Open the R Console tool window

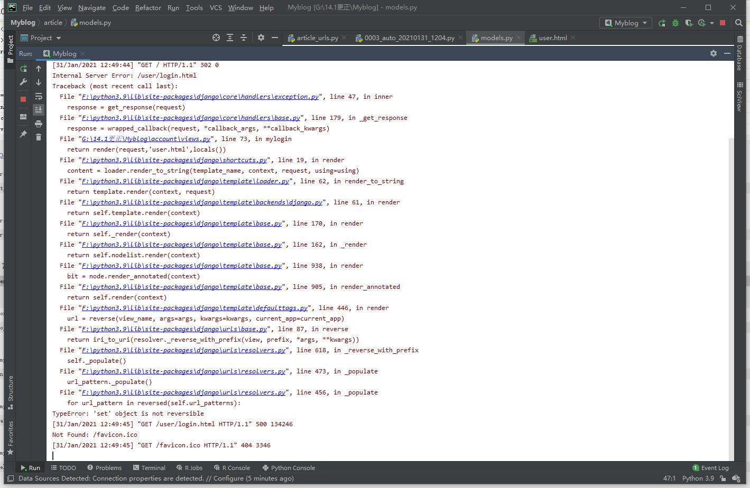pyautogui.click(x=232, y=468)
